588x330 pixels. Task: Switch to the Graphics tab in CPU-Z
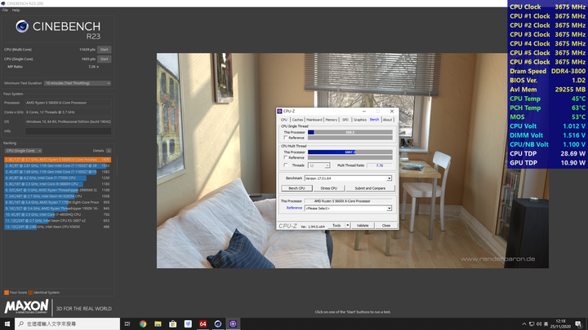(x=359, y=120)
